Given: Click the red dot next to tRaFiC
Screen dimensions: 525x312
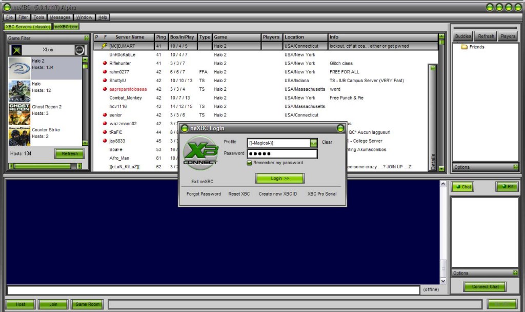Looking at the screenshot, I should pos(105,132).
